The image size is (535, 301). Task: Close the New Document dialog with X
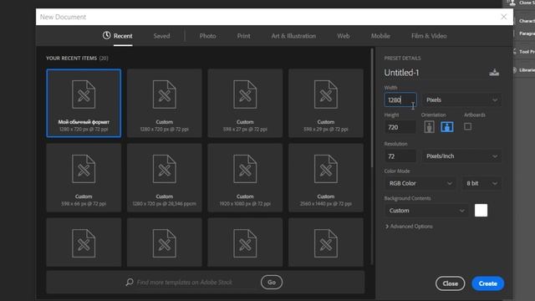pyautogui.click(x=504, y=17)
